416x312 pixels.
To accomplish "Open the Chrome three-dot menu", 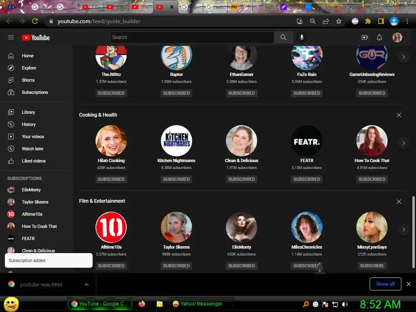I will click(x=407, y=21).
